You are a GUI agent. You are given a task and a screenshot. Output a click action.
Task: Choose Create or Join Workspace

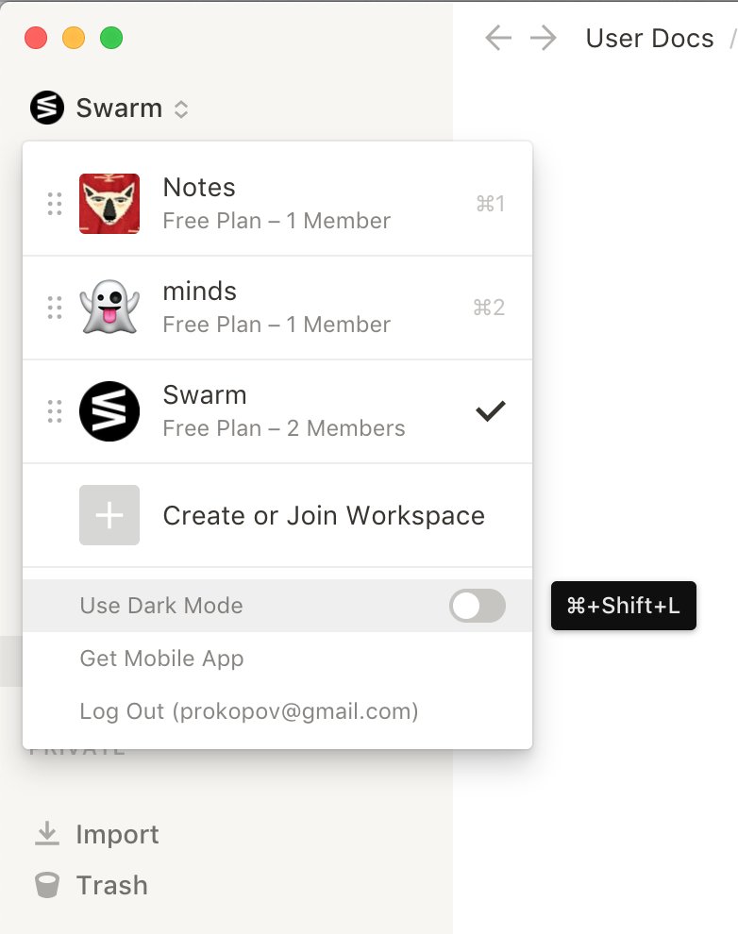(277, 515)
